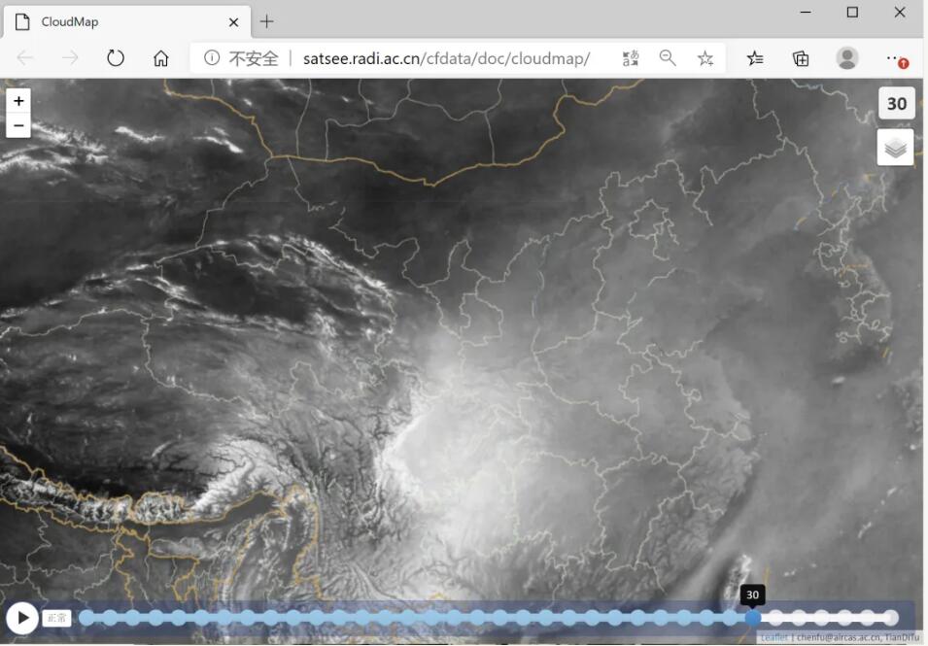Screen dimensions: 928x646
Task: Zoom in the map with plus button
Action: 18,101
